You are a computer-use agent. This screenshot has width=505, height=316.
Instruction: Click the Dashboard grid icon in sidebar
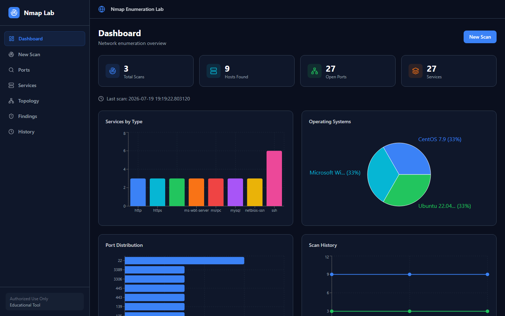pos(12,39)
